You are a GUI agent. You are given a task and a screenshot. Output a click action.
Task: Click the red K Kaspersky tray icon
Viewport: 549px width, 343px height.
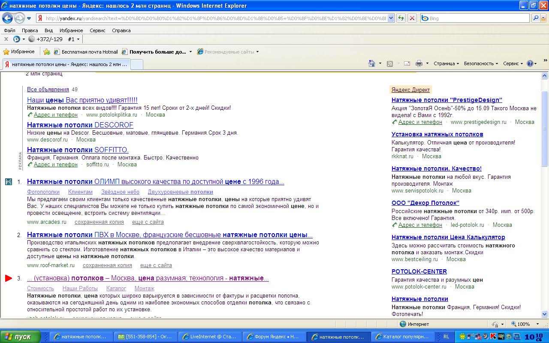493,337
